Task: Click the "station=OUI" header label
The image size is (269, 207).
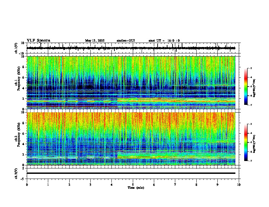Action: tap(126, 41)
